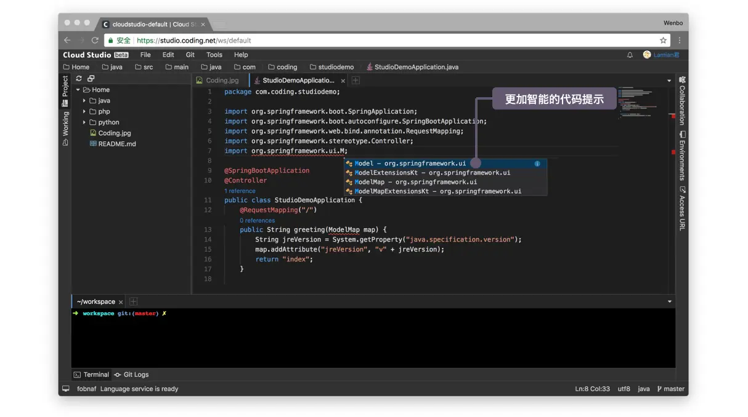
Task: Close the ~/workspace terminal tab
Action: pyautogui.click(x=121, y=302)
